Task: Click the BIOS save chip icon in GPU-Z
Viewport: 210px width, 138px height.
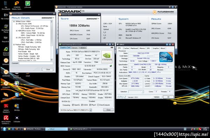Action: click(x=111, y=66)
